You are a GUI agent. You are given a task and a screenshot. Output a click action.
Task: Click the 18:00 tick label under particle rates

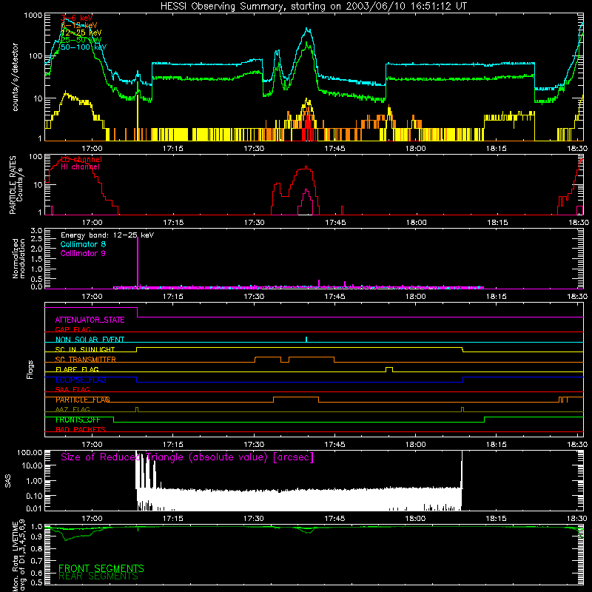416,223
